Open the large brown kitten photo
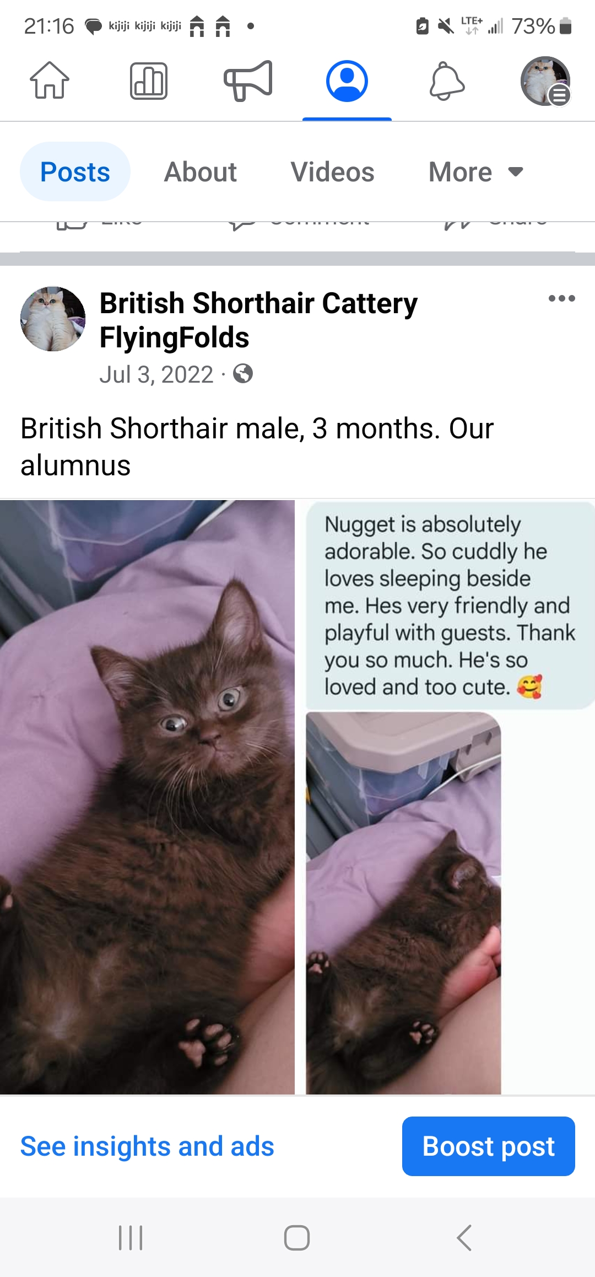The height and width of the screenshot is (1277, 595). pyautogui.click(x=147, y=797)
